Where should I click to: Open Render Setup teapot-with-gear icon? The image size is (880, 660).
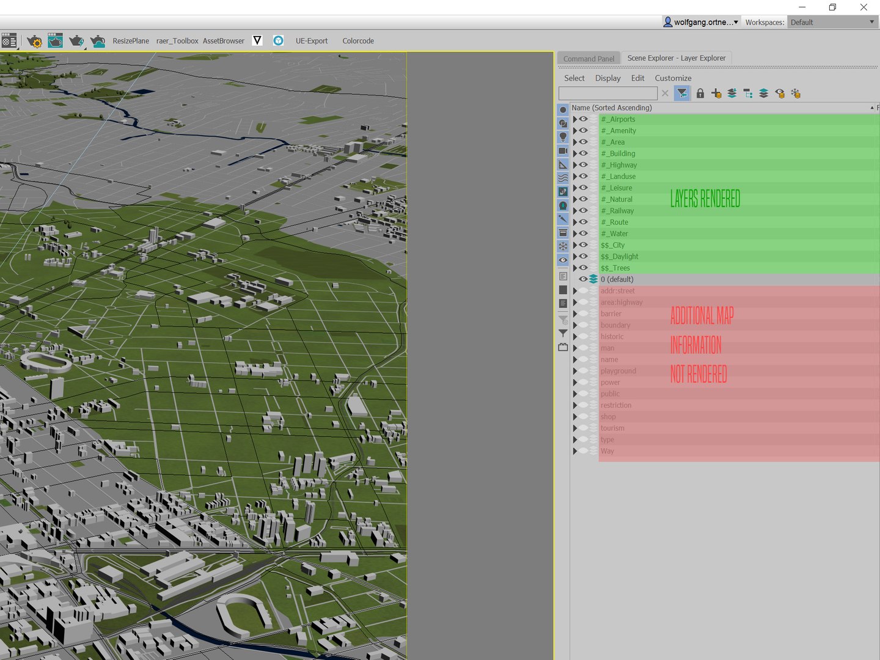[34, 41]
